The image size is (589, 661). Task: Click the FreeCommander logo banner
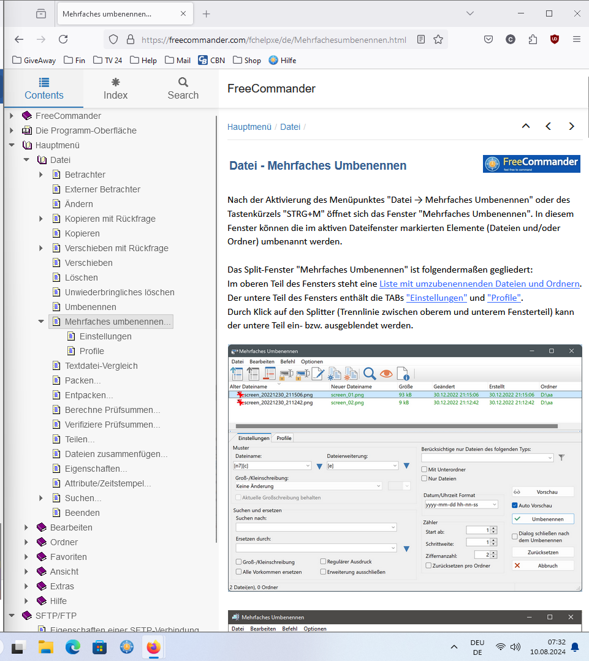tap(531, 164)
